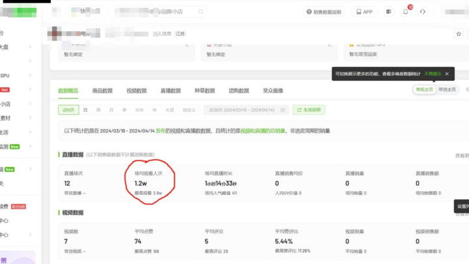Switch to the 商品数据 tab
469x264 pixels.
102,91
